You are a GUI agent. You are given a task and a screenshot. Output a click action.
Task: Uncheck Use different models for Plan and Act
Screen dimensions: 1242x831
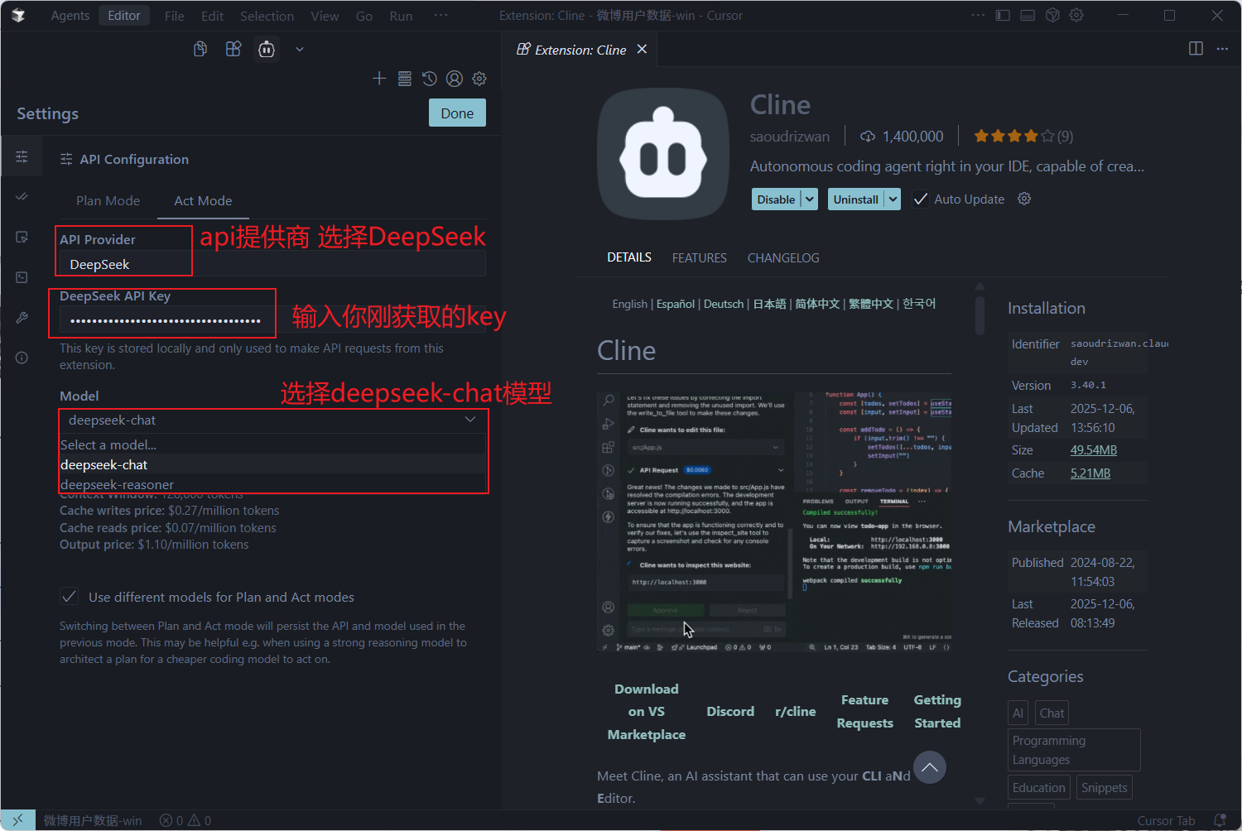[x=69, y=596]
